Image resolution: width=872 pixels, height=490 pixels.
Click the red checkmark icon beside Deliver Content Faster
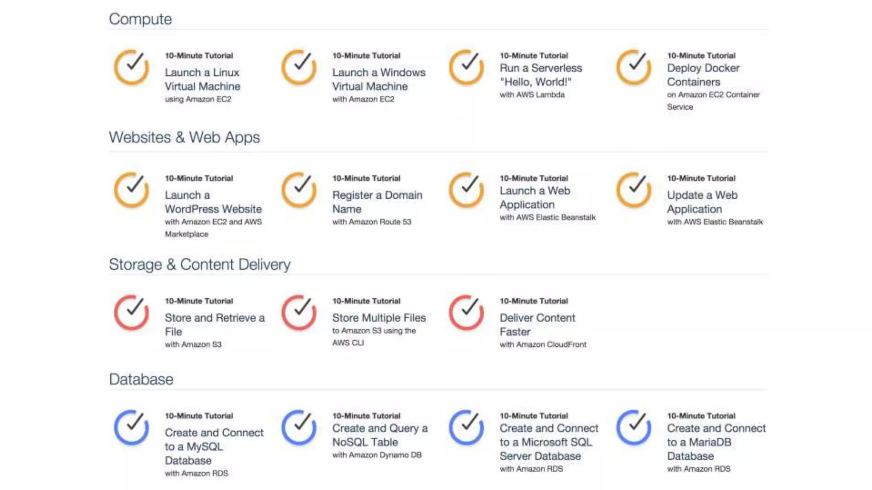[x=466, y=313]
